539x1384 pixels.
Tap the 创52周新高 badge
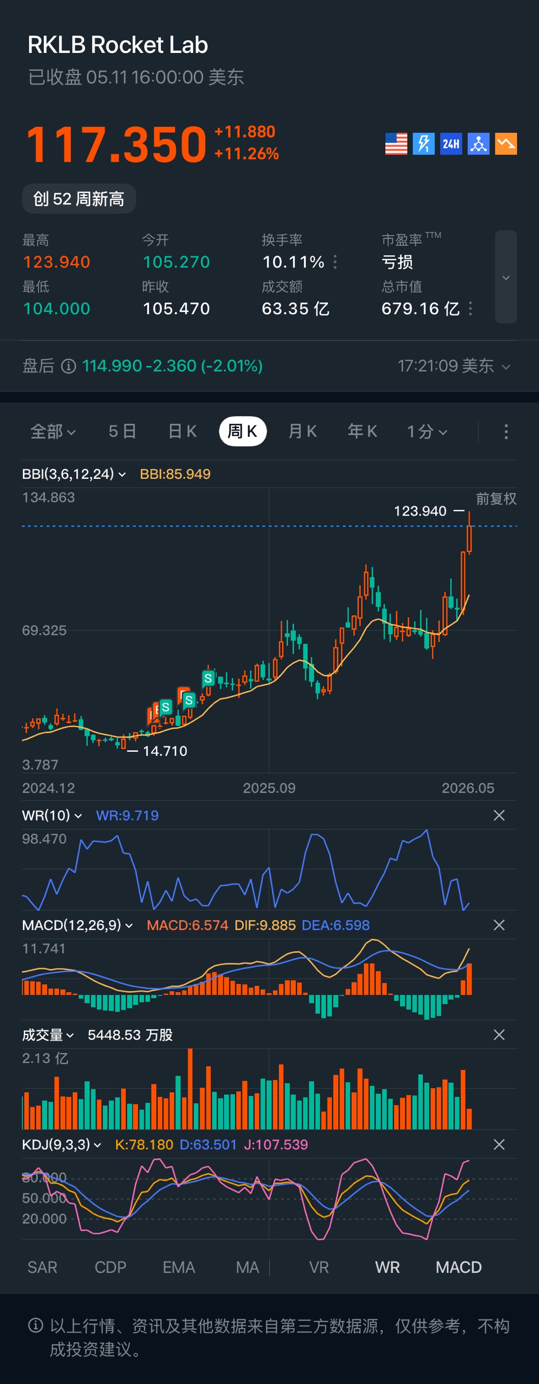tap(79, 199)
